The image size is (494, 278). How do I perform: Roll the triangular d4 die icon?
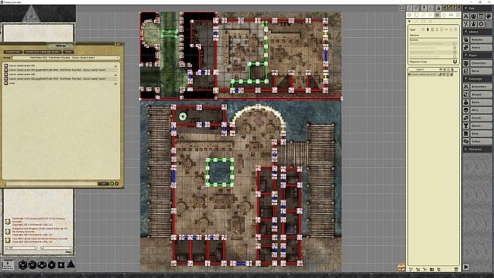pos(71,264)
